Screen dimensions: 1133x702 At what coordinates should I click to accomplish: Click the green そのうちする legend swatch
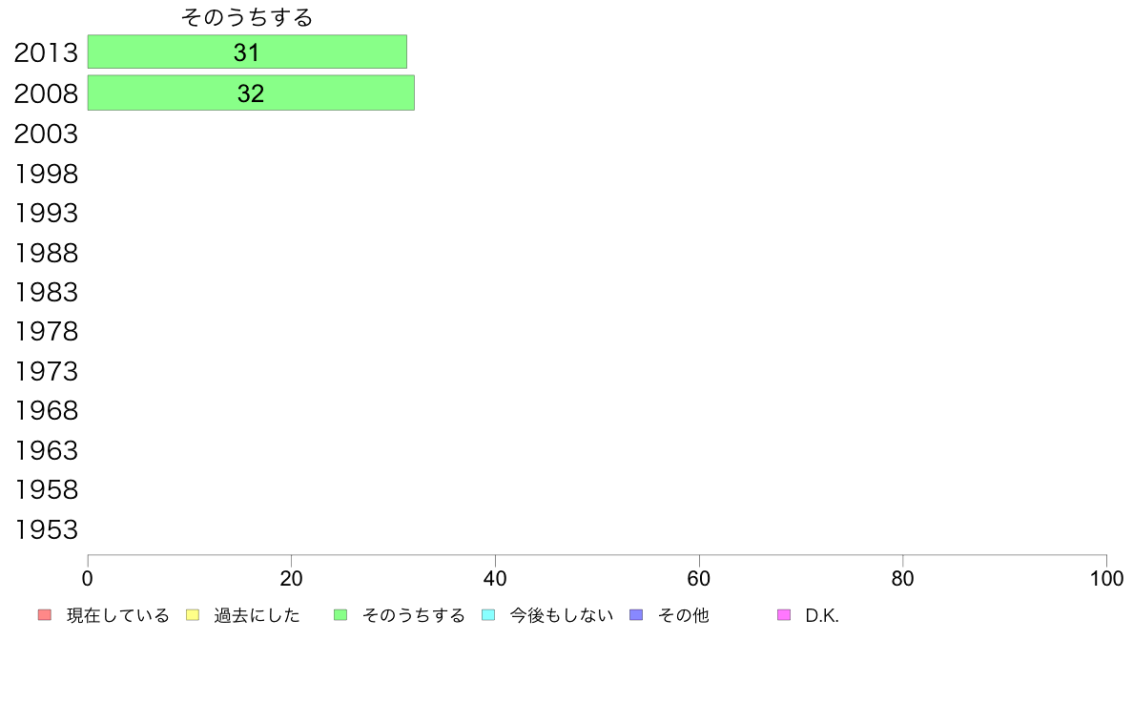[x=340, y=615]
